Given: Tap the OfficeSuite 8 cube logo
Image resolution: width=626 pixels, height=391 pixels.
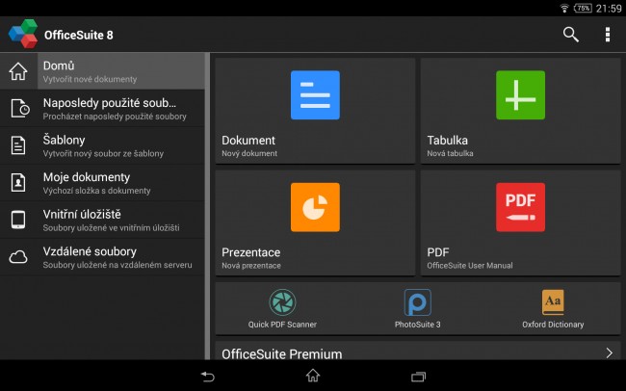Looking at the screenshot, I should pyautogui.click(x=23, y=34).
